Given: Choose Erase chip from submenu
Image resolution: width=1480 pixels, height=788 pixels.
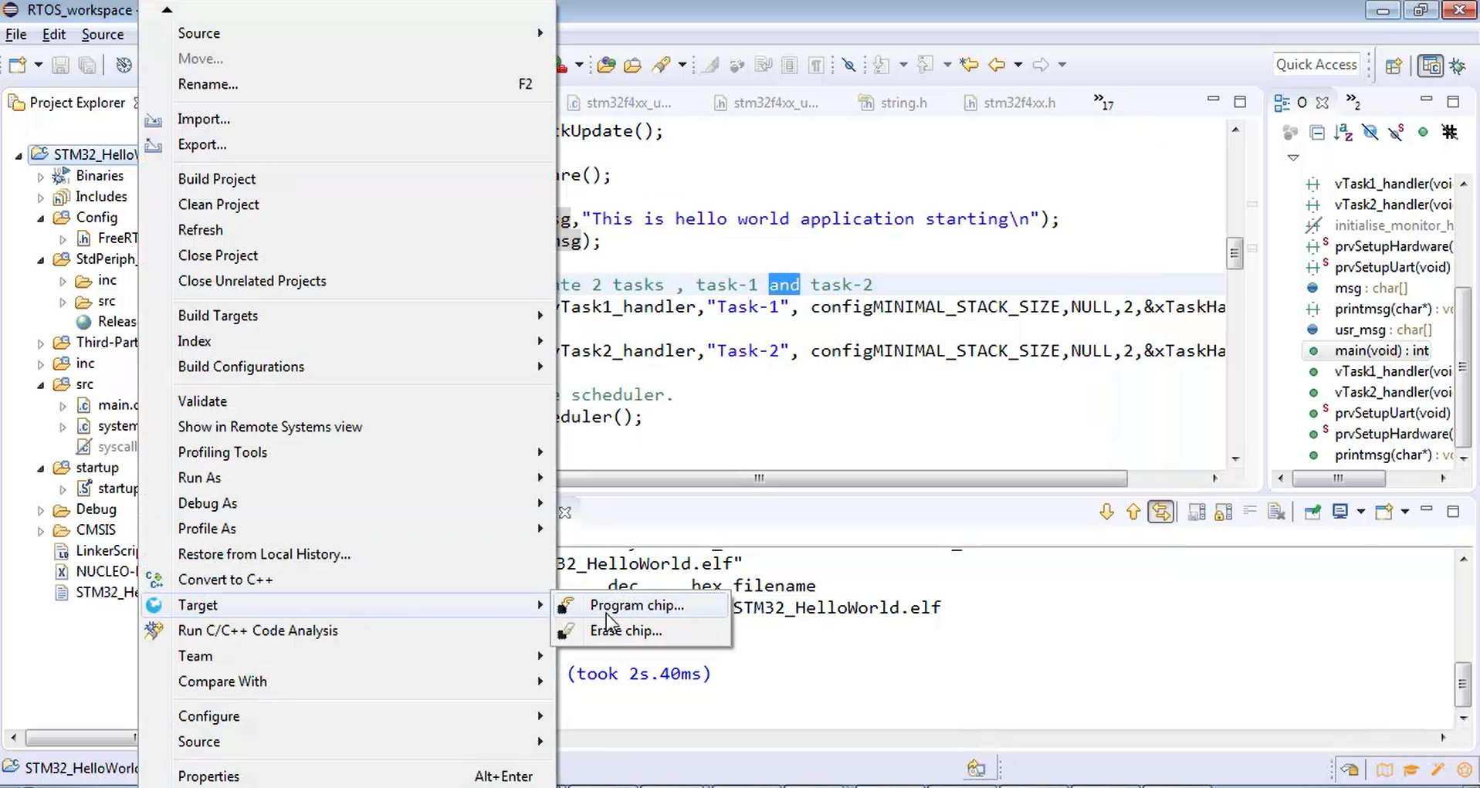Looking at the screenshot, I should coord(640,631).
